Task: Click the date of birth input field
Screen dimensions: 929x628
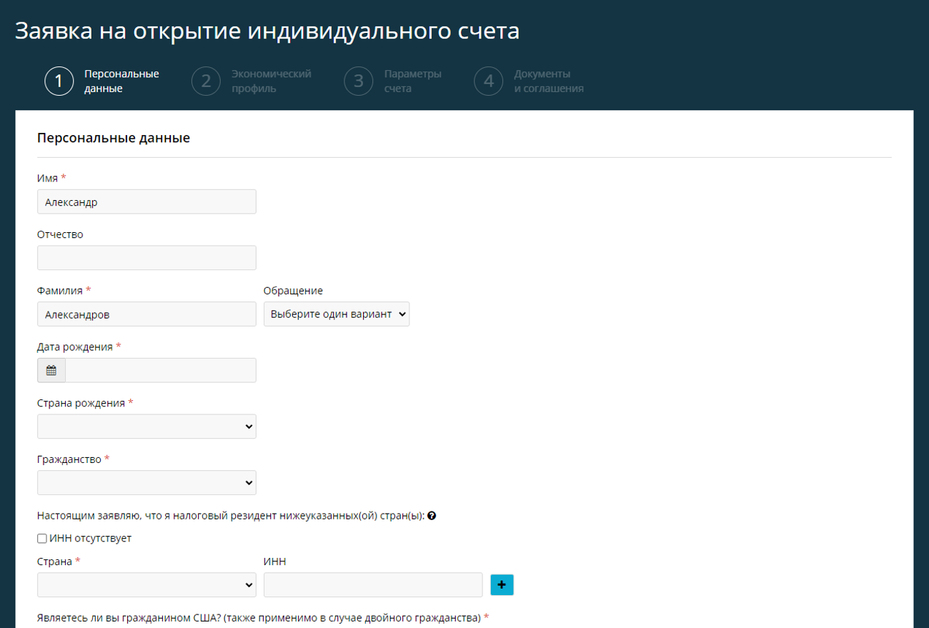Action: pos(161,371)
